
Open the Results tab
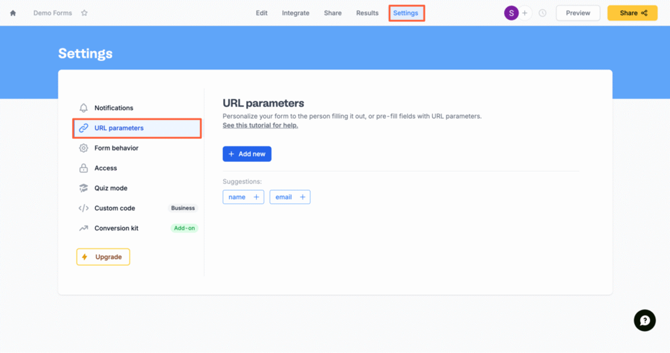[x=367, y=13]
